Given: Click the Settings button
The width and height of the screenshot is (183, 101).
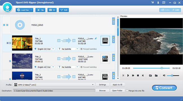Looking at the screenshot, I should [102, 85].
